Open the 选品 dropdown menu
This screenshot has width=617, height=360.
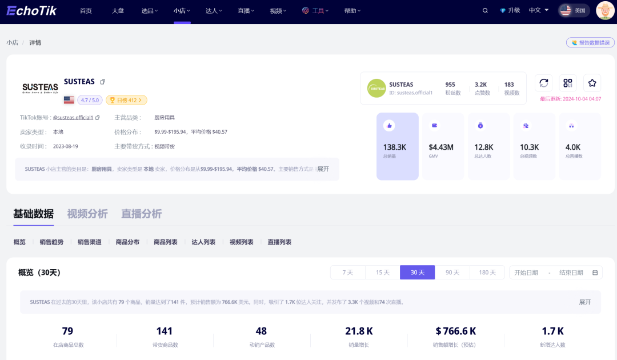[x=150, y=11]
